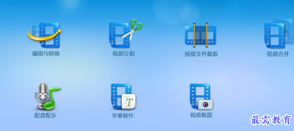
Task: Select the 视频合并 merge icon
Action: pyautogui.click(x=278, y=34)
